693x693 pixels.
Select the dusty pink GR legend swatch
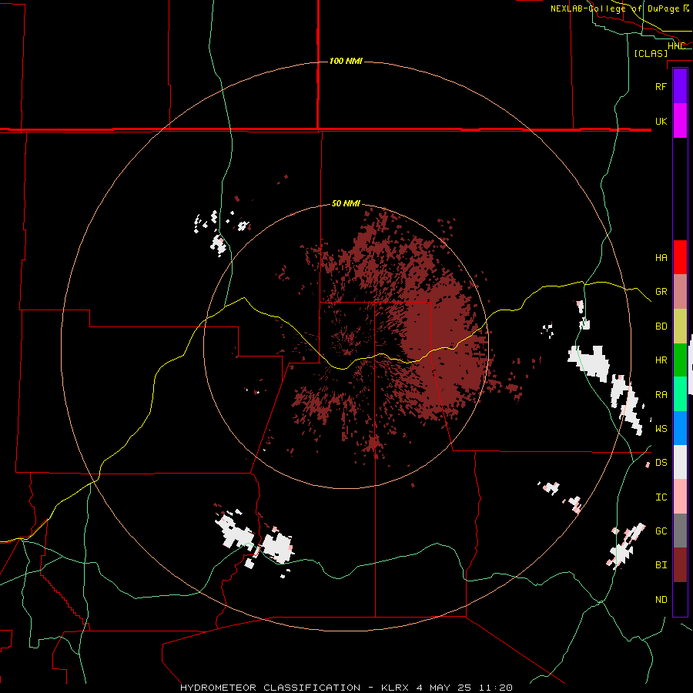click(680, 291)
